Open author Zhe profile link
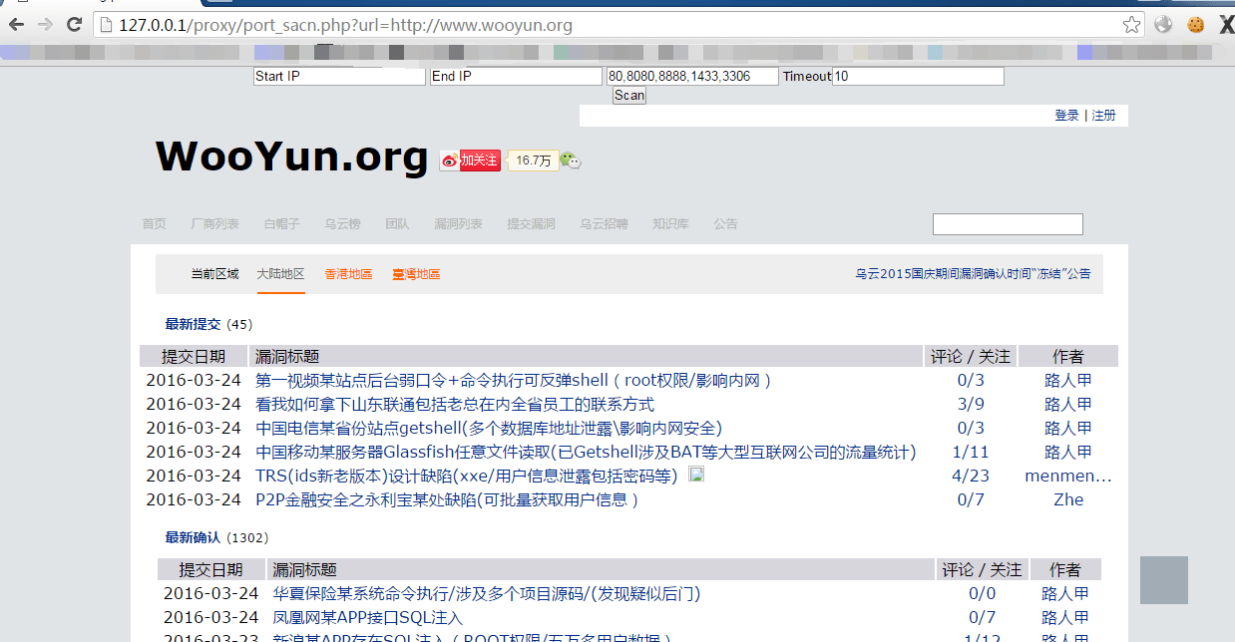Image resolution: width=1235 pixels, height=642 pixels. tap(1068, 499)
